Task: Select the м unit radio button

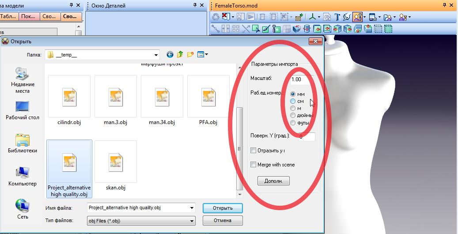Action: (293, 108)
